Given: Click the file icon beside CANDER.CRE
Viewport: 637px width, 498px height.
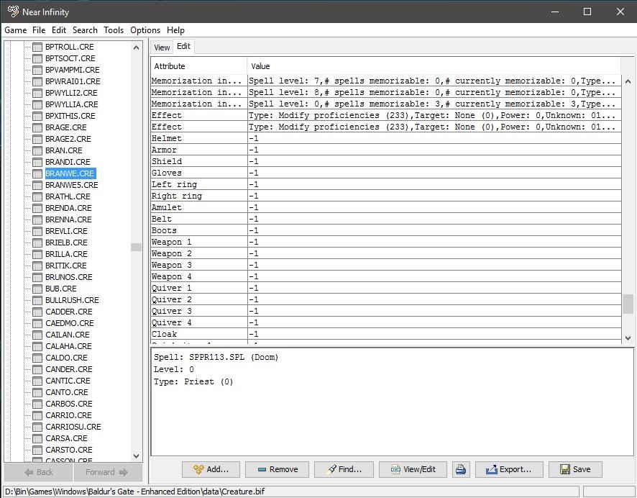Looking at the screenshot, I should pos(37,369).
